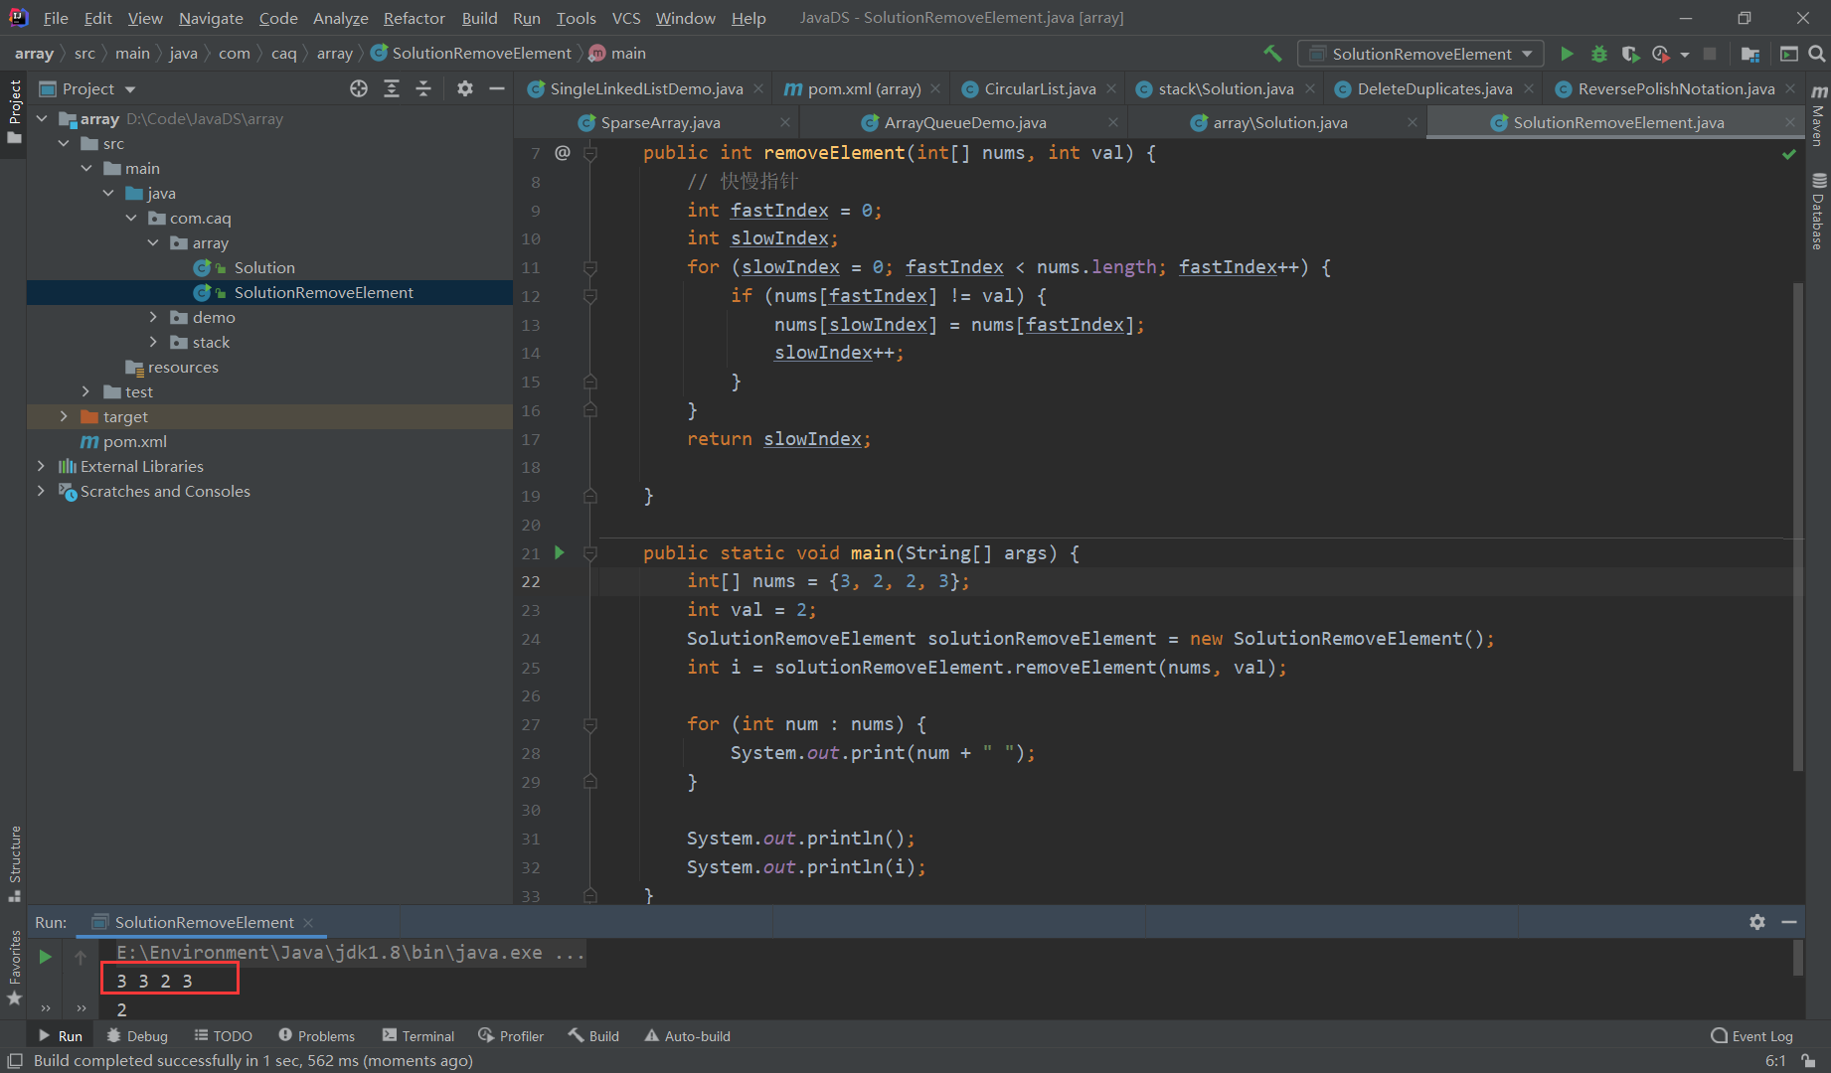
Task: Open the Structure side tool window
Action: tap(14, 862)
